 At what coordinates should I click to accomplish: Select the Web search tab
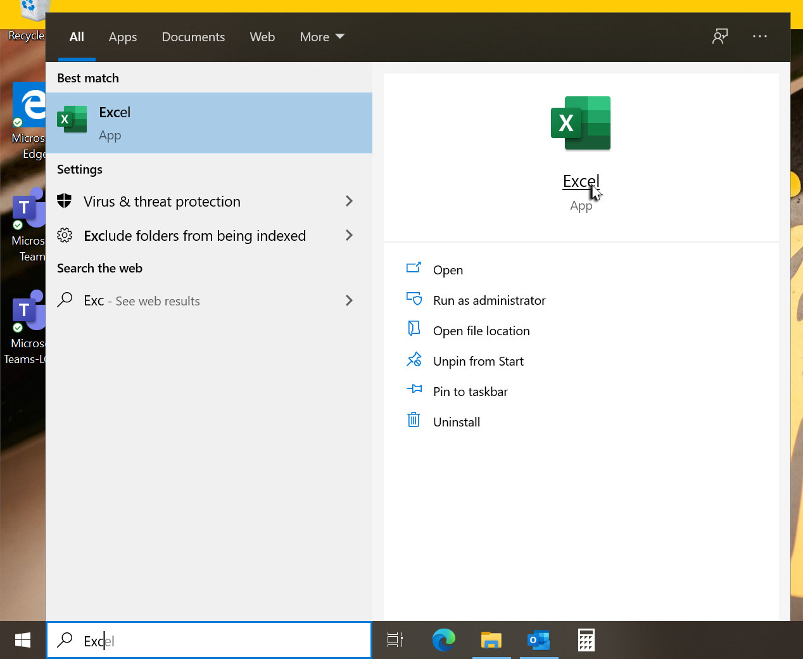[262, 37]
